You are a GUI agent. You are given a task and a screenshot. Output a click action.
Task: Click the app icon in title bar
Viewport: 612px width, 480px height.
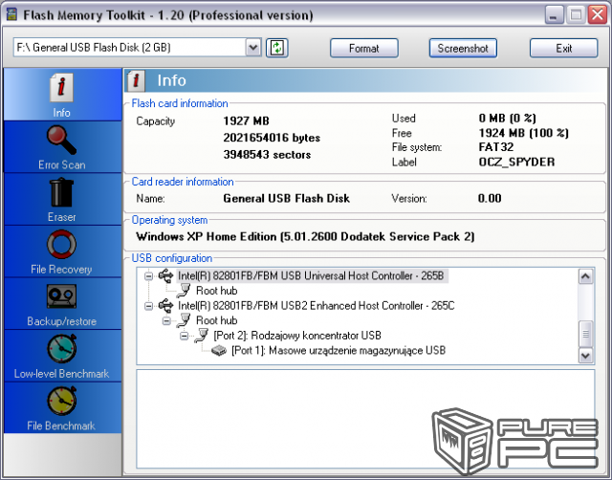pyautogui.click(x=12, y=15)
